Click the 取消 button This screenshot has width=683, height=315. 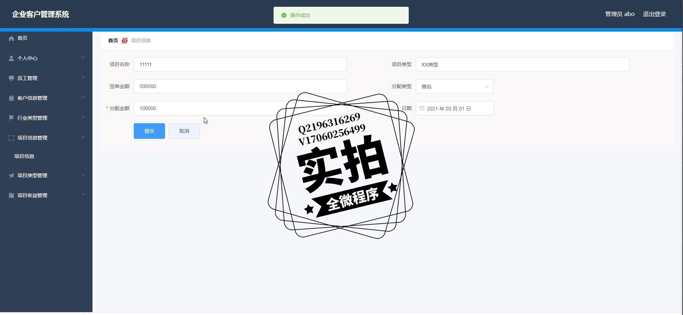(x=184, y=131)
